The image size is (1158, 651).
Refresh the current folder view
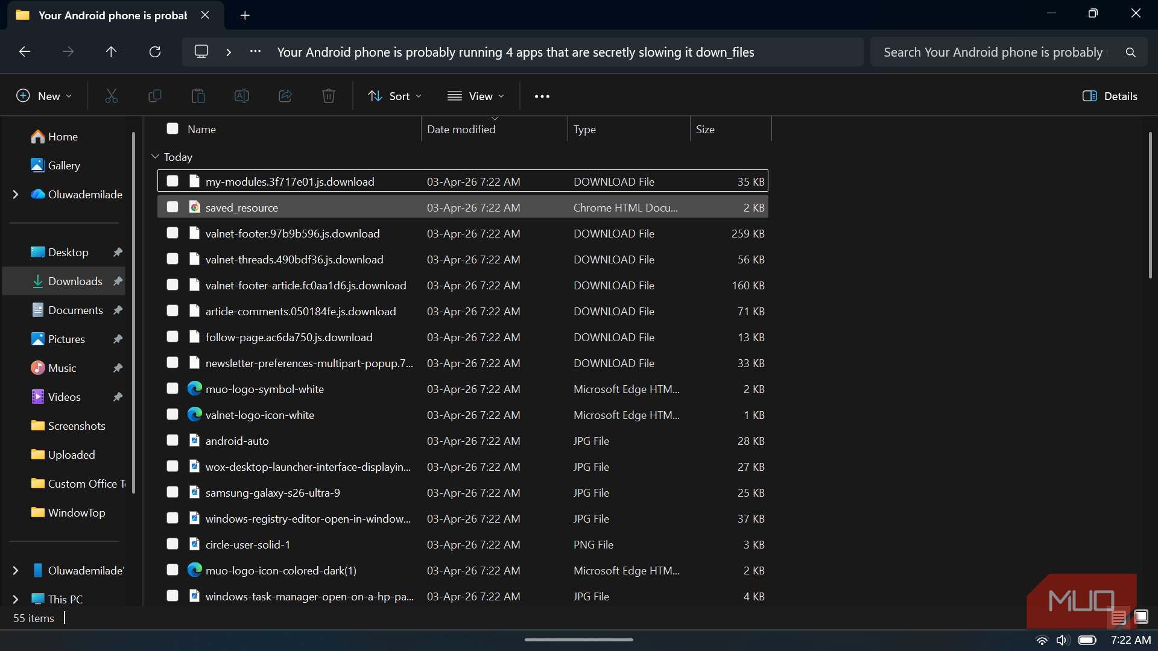click(155, 52)
